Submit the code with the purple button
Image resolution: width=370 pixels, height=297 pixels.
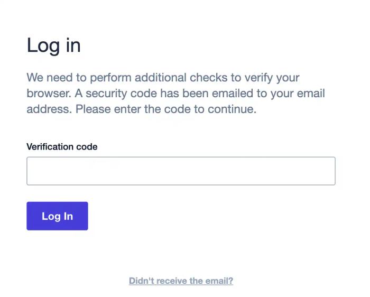(x=57, y=216)
